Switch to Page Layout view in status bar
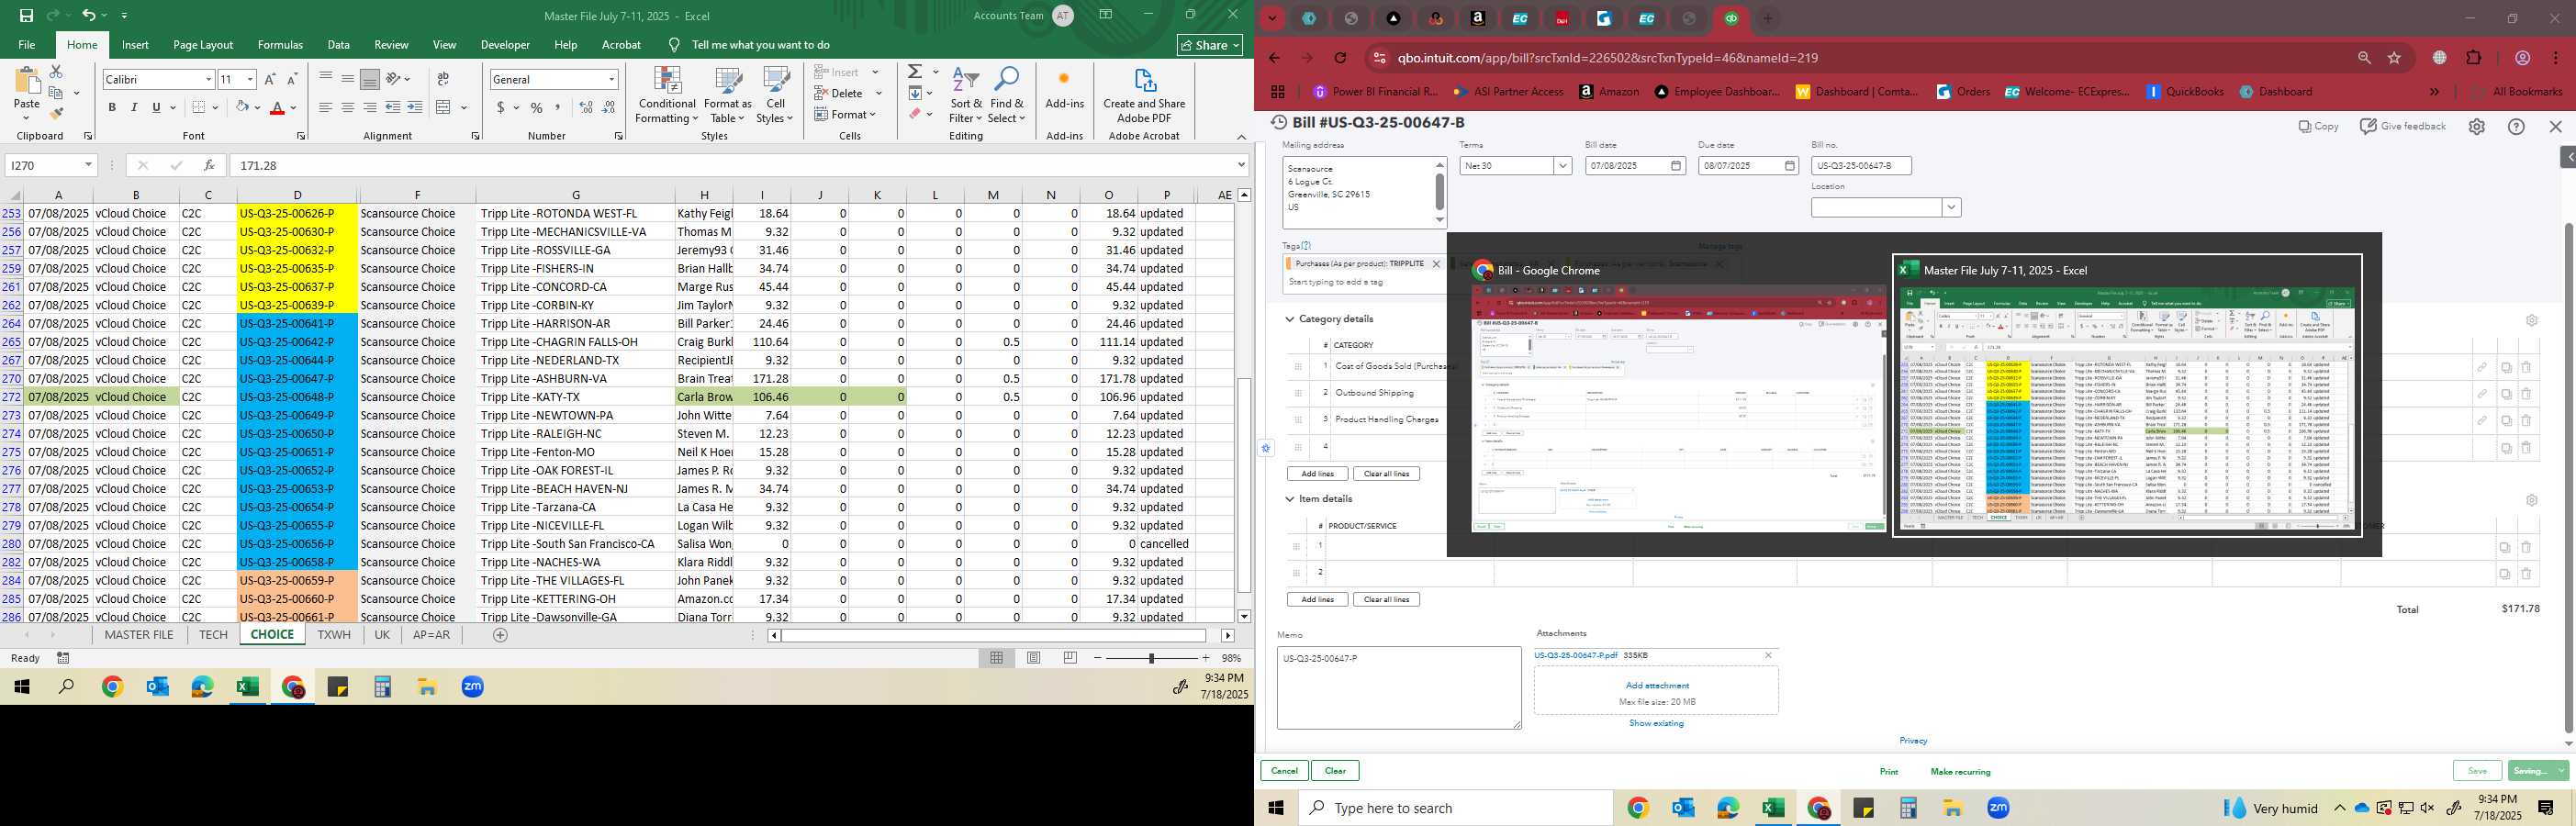Viewport: 2576px width, 826px height. click(x=1033, y=658)
